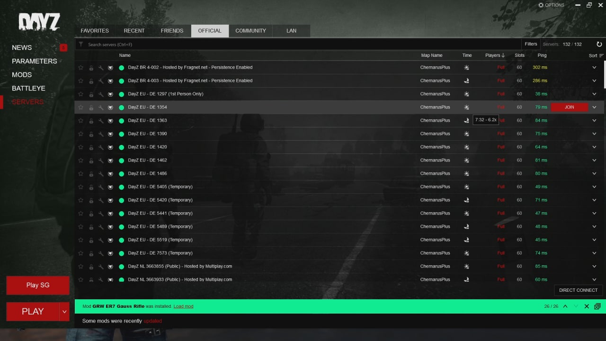Click the night moon icon for DayZ BR 4-003
Image resolution: width=606 pixels, height=341 pixels.
466,81
